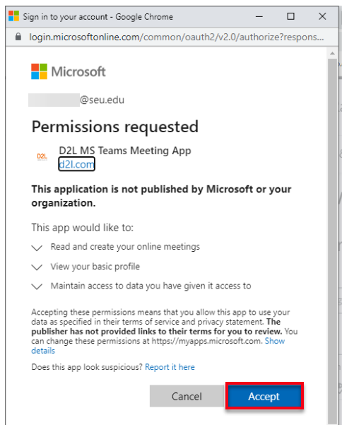Click the login.microsoftonline.com address bar URL

176,37
